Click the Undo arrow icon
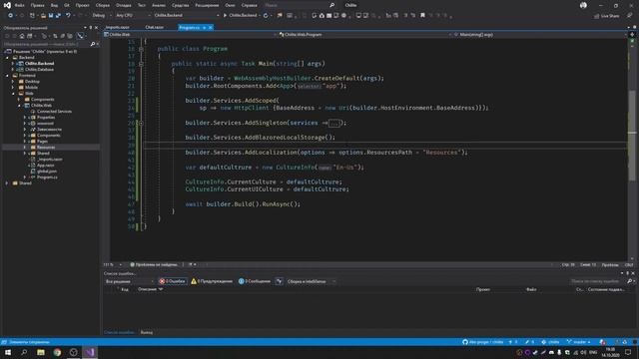 coord(68,16)
